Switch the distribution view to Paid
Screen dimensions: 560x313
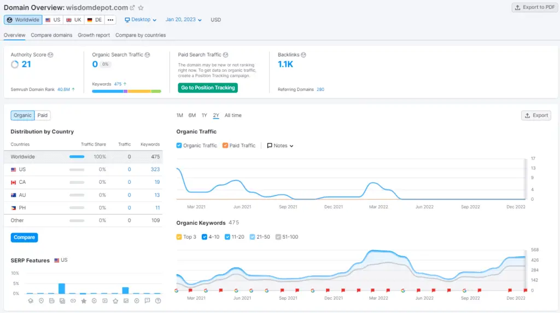click(x=43, y=115)
